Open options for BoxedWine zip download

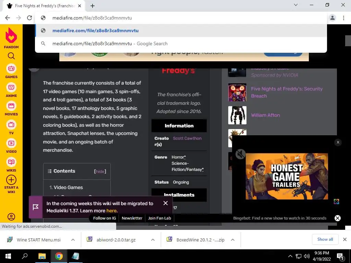(x=233, y=240)
